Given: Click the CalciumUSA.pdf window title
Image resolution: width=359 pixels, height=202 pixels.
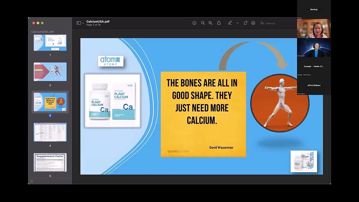Looking at the screenshot, I should pos(98,22).
